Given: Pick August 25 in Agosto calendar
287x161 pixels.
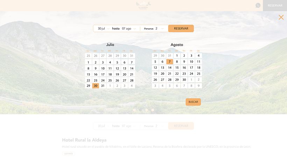Looking at the screenshot, I should click(x=198, y=74).
